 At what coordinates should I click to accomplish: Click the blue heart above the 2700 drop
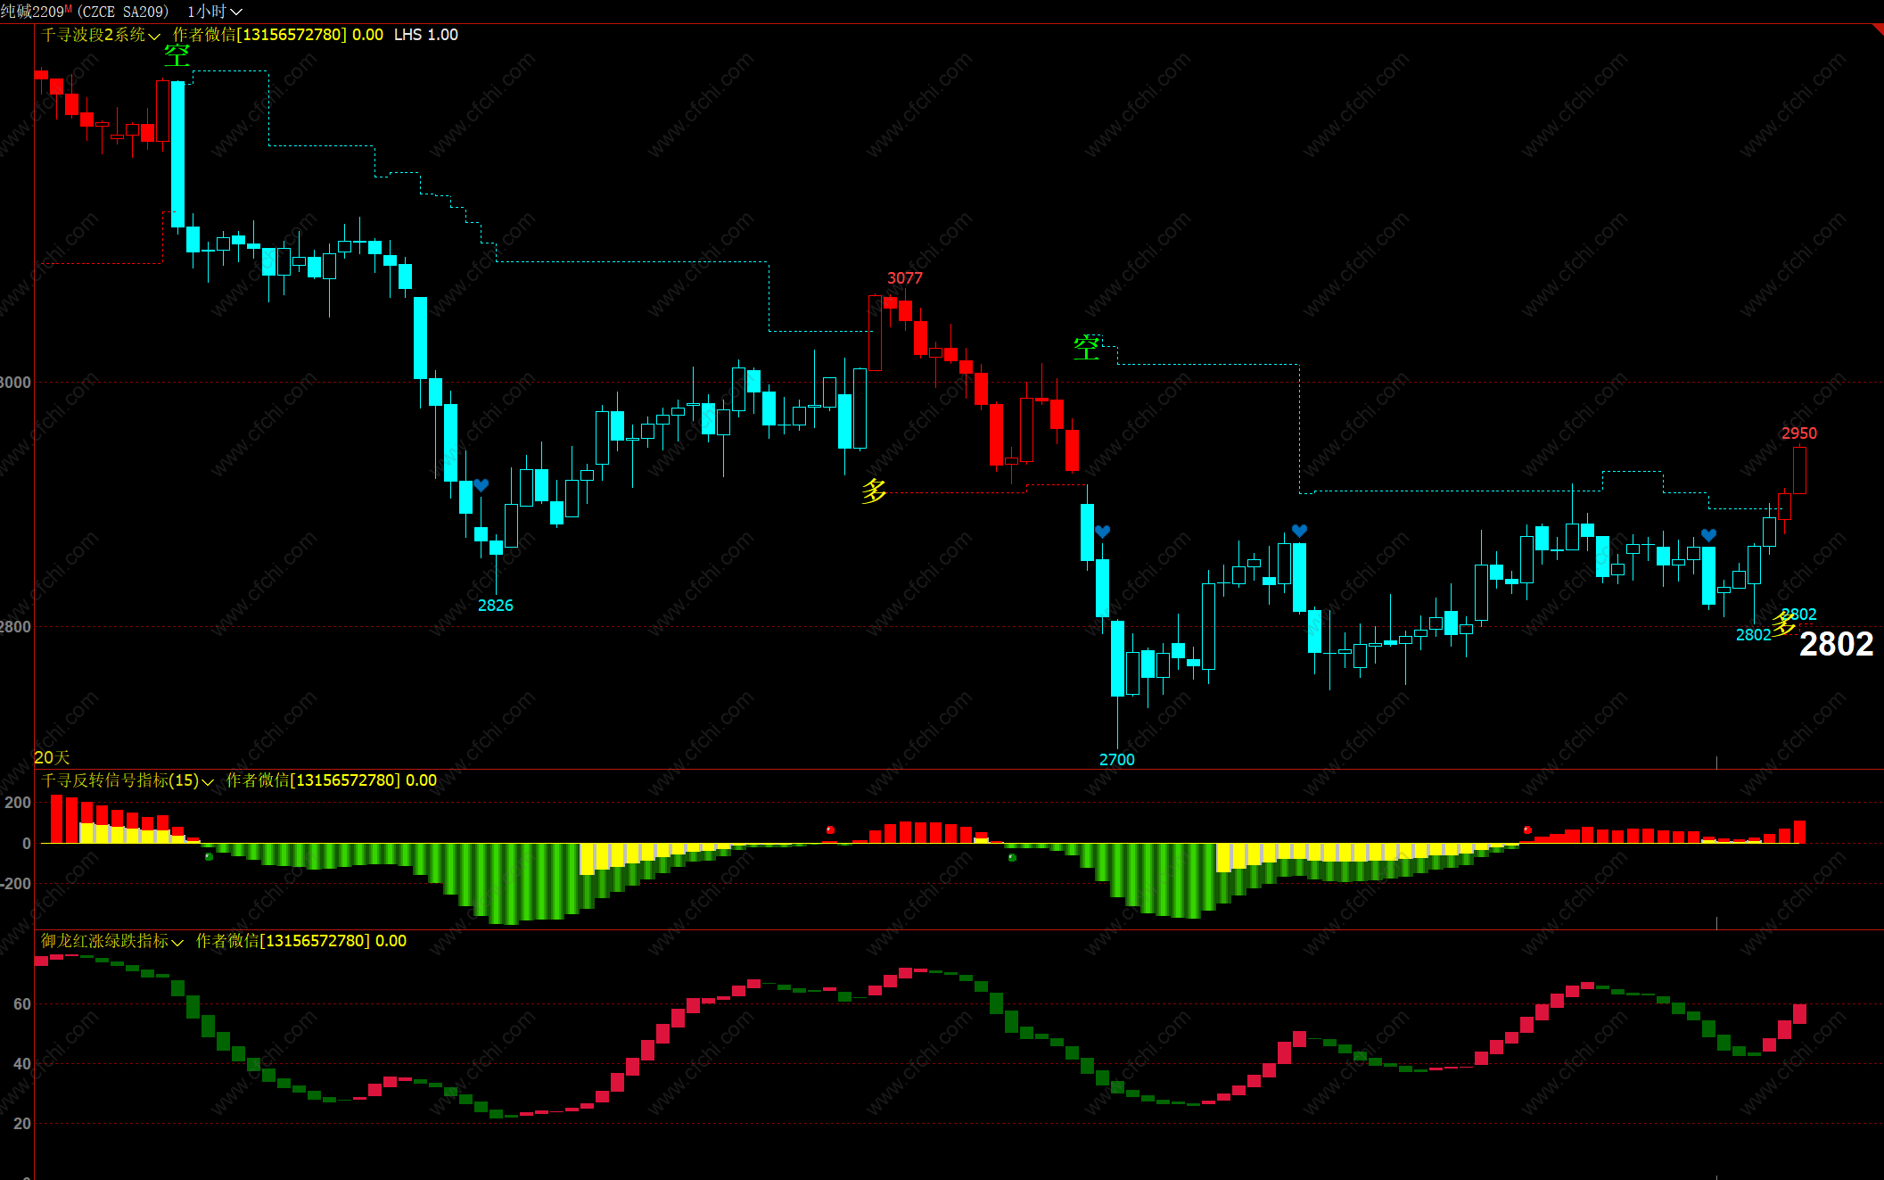(x=1102, y=532)
